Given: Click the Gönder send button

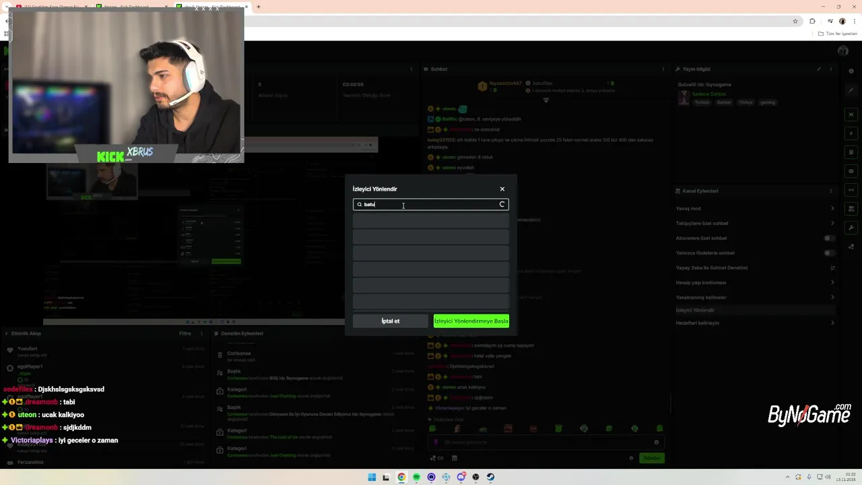Looking at the screenshot, I should pos(651,458).
